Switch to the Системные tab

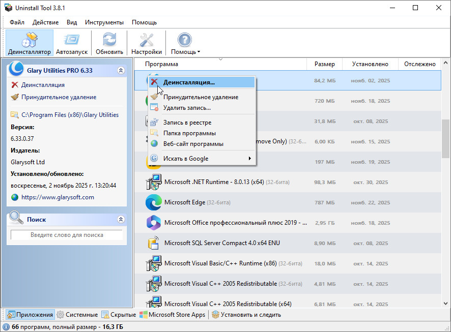(x=77, y=315)
